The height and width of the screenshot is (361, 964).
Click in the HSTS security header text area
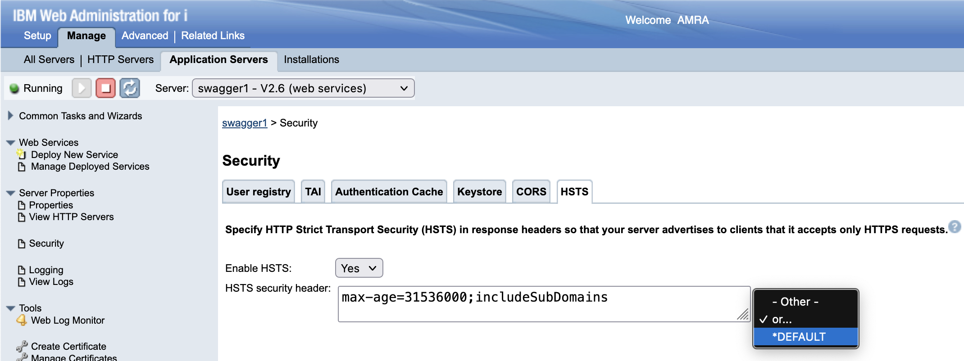544,304
